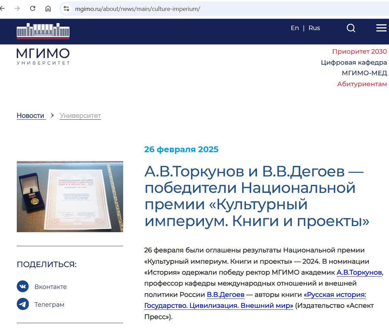Viewport: 389px width, 330px height.
Task: Open Цифровая кафедра menu item
Action: coord(354,63)
